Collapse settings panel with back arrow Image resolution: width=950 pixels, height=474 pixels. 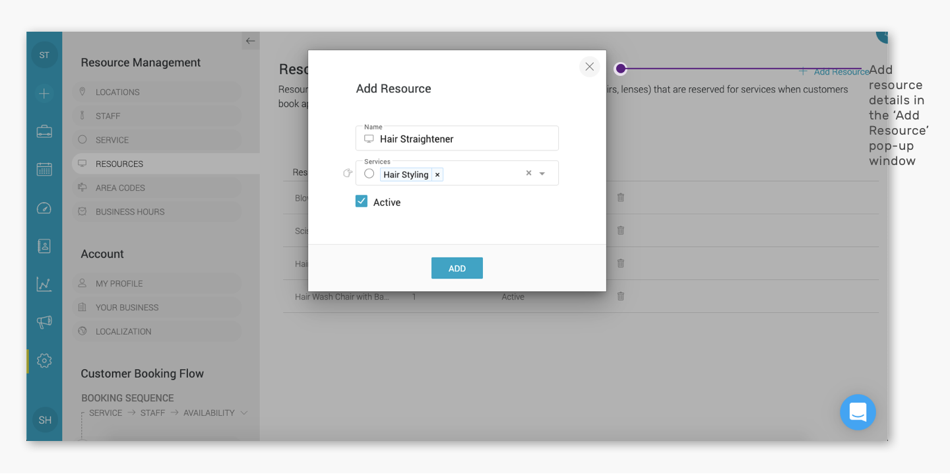tap(250, 41)
